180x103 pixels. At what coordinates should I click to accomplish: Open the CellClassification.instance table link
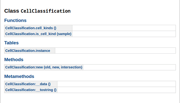click(x=28, y=51)
